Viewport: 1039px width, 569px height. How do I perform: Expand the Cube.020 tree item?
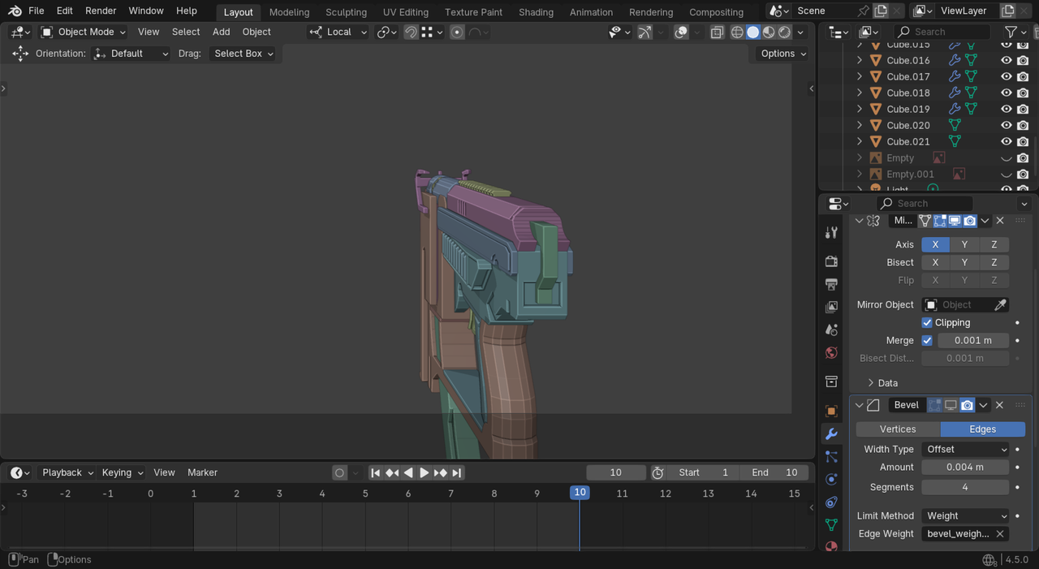[x=860, y=125]
